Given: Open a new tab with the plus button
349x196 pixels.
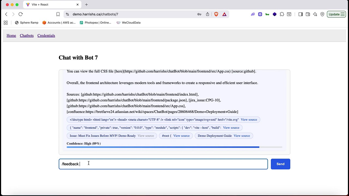Looking at the screenshot, I should pos(86,5).
